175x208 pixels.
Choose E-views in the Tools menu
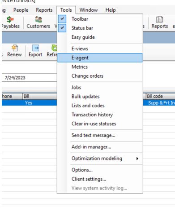coord(100,49)
